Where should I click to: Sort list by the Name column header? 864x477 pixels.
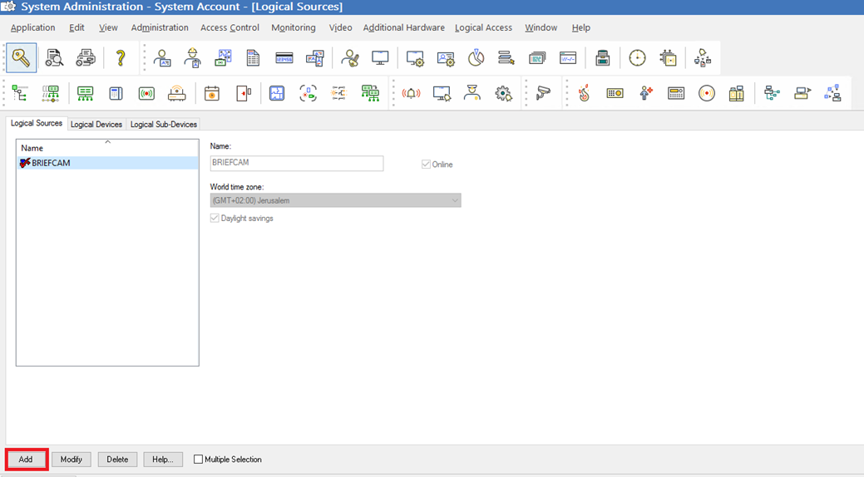tap(107, 148)
